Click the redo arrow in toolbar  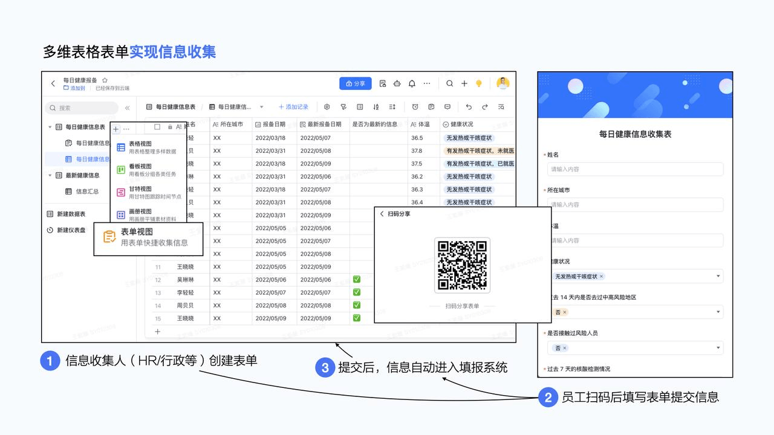[484, 107]
